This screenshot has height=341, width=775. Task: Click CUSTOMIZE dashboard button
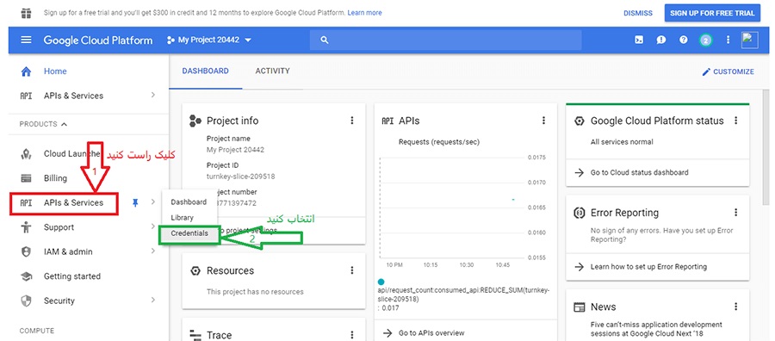pos(728,71)
